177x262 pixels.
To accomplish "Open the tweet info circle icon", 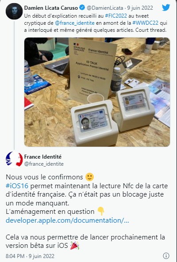I will (166, 256).
